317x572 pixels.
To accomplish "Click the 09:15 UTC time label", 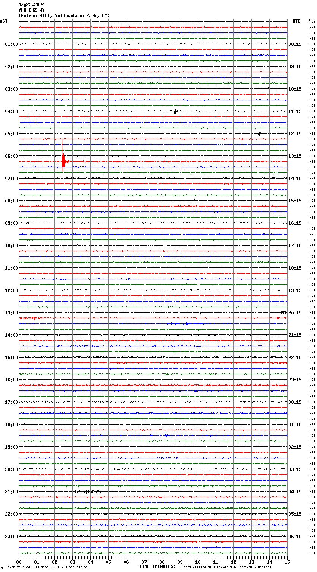I will [x=295, y=67].
